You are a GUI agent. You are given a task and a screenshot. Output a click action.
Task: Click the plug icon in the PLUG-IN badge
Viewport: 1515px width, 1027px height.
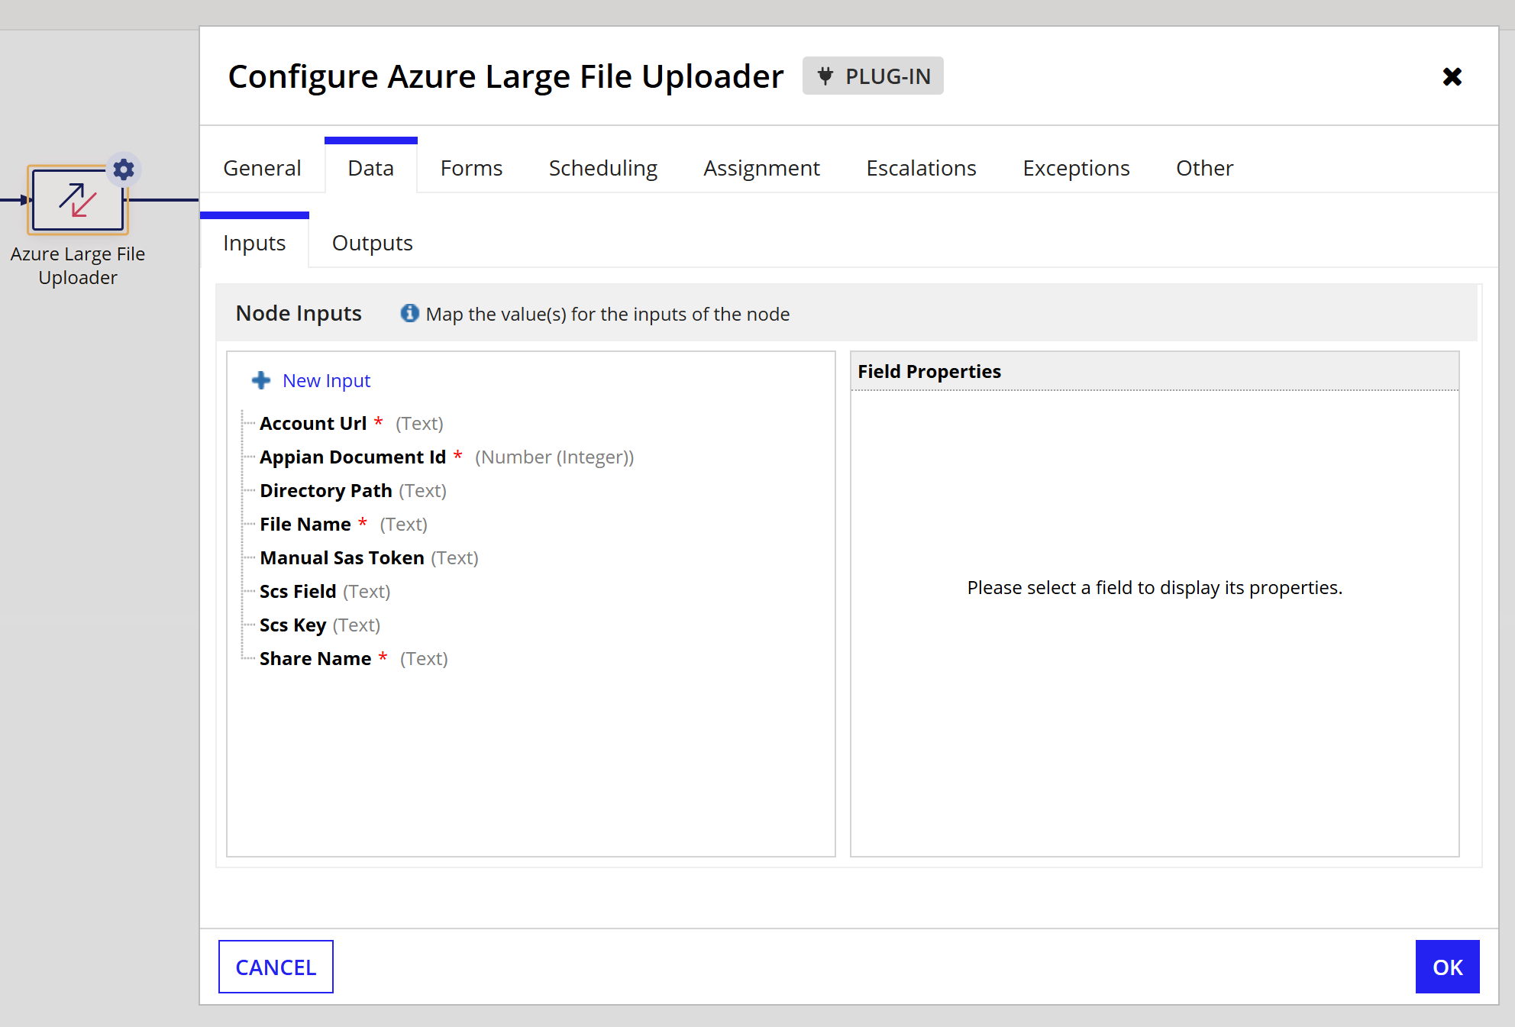(x=825, y=76)
